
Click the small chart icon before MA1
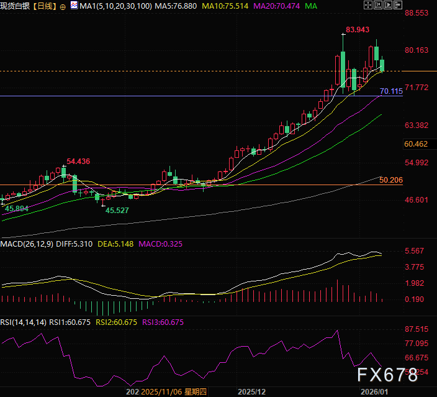74,6
